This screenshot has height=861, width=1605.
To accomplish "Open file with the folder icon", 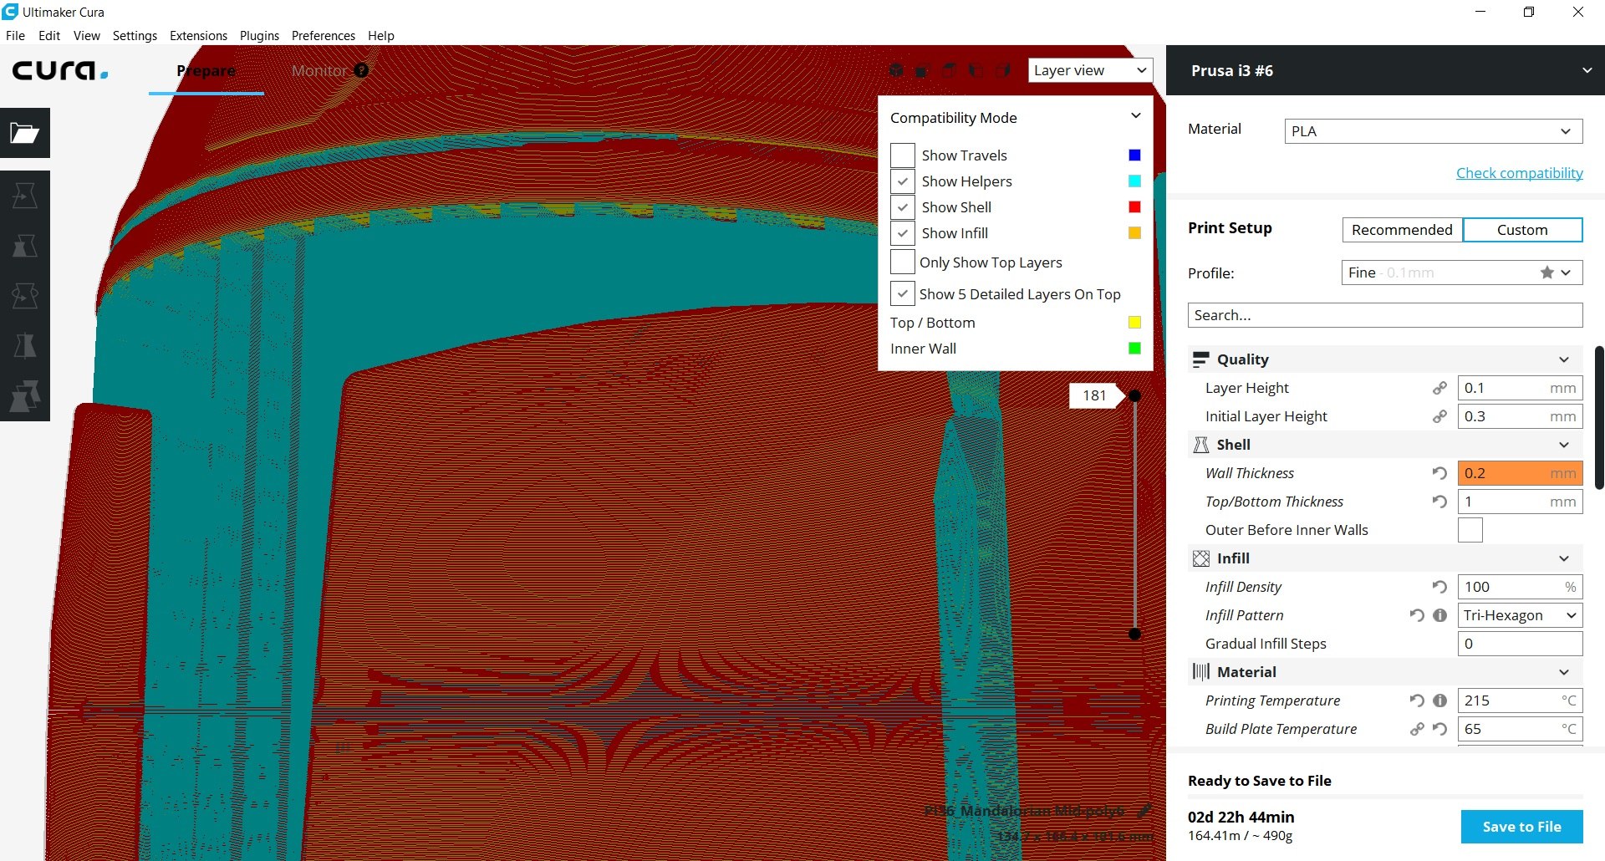I will click(25, 133).
